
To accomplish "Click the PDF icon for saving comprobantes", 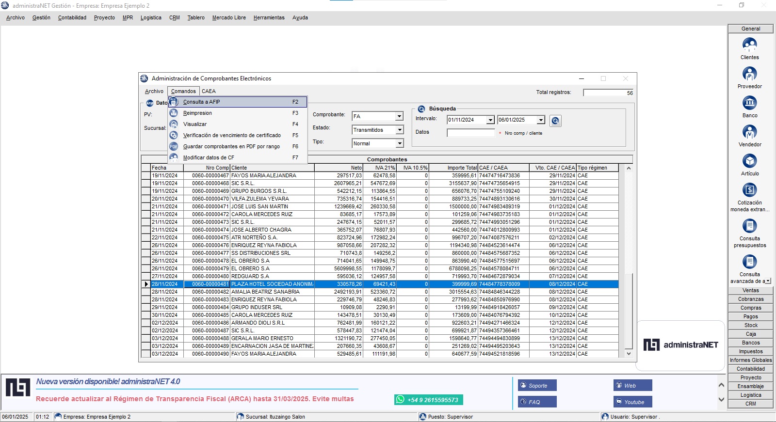I will coord(174,146).
